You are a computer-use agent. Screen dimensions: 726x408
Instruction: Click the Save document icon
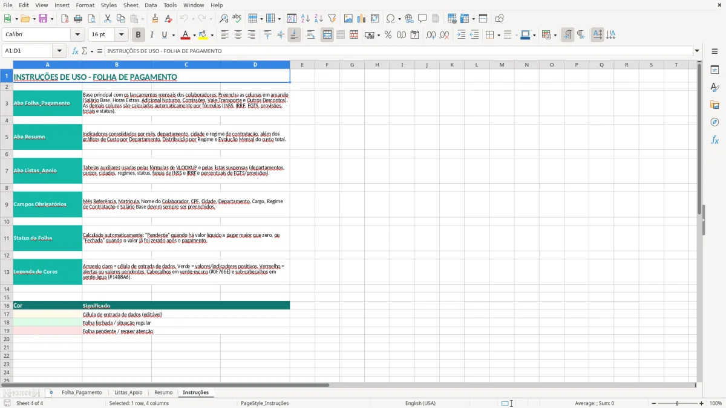point(43,19)
